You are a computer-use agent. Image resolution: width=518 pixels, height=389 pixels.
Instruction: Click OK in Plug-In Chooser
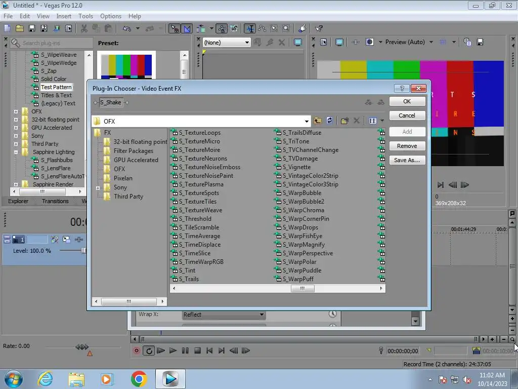[407, 101]
